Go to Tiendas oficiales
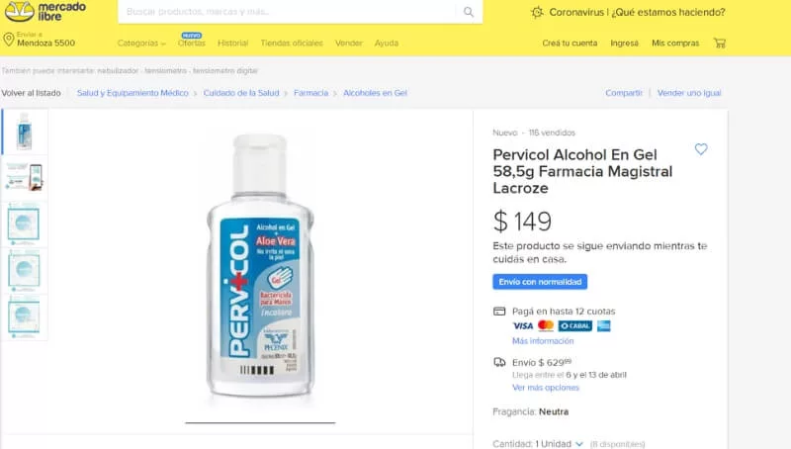 click(292, 44)
